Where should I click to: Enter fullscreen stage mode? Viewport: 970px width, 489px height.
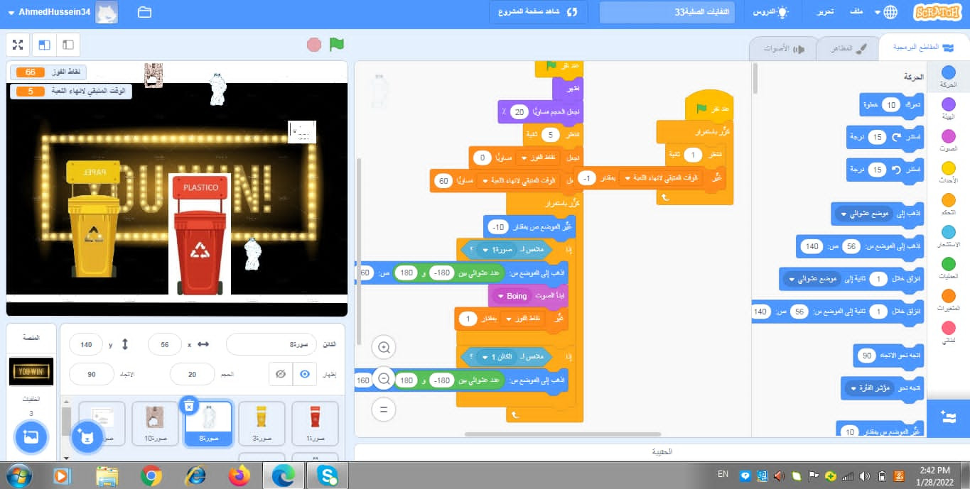point(18,45)
